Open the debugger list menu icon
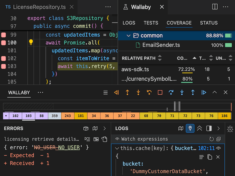The width and height of the screenshot is (235, 176). pyautogui.click(x=105, y=92)
